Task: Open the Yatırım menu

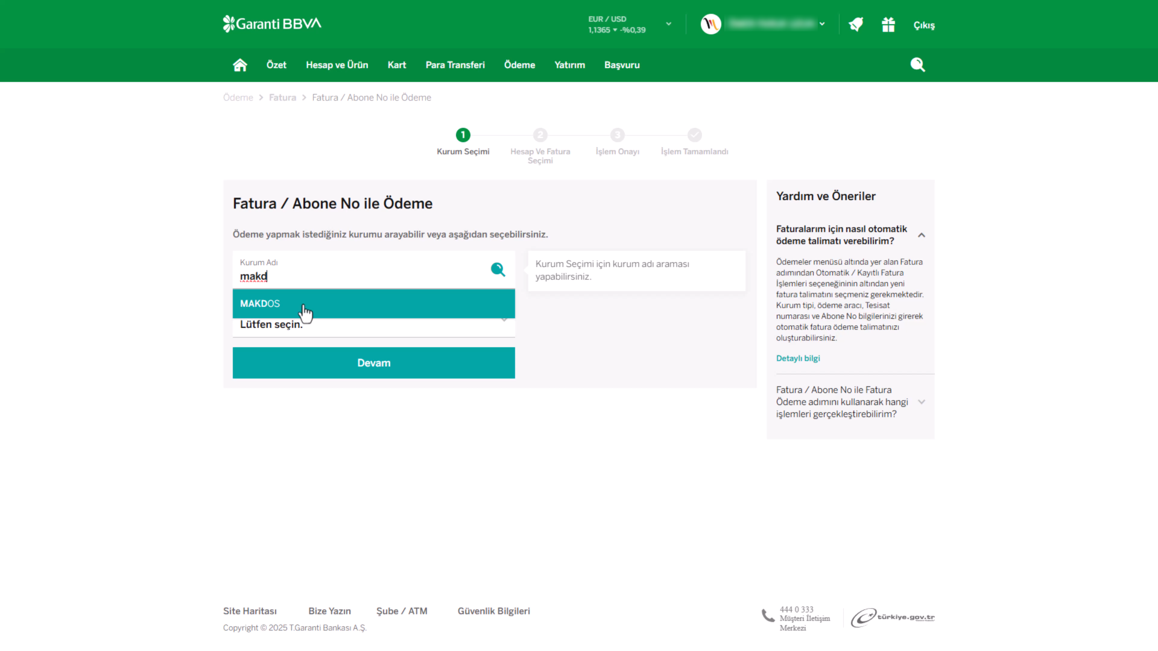Action: tap(570, 65)
